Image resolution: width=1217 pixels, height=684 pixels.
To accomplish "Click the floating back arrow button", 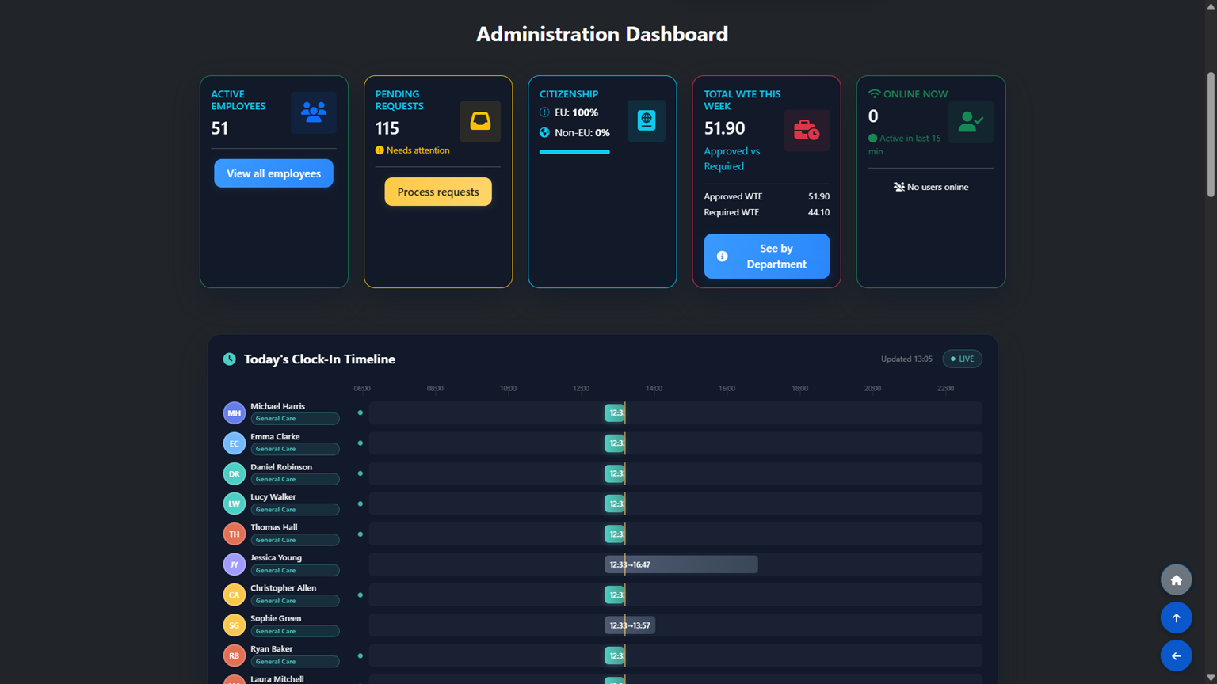I will pyautogui.click(x=1176, y=656).
